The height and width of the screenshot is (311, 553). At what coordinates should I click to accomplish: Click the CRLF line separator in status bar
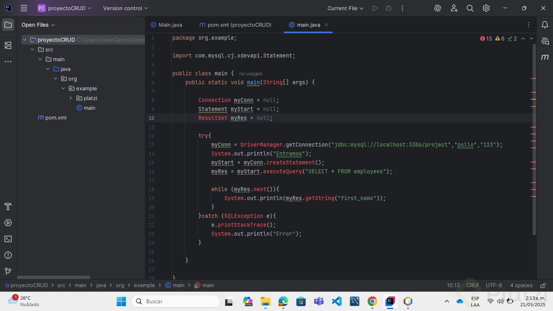click(472, 285)
